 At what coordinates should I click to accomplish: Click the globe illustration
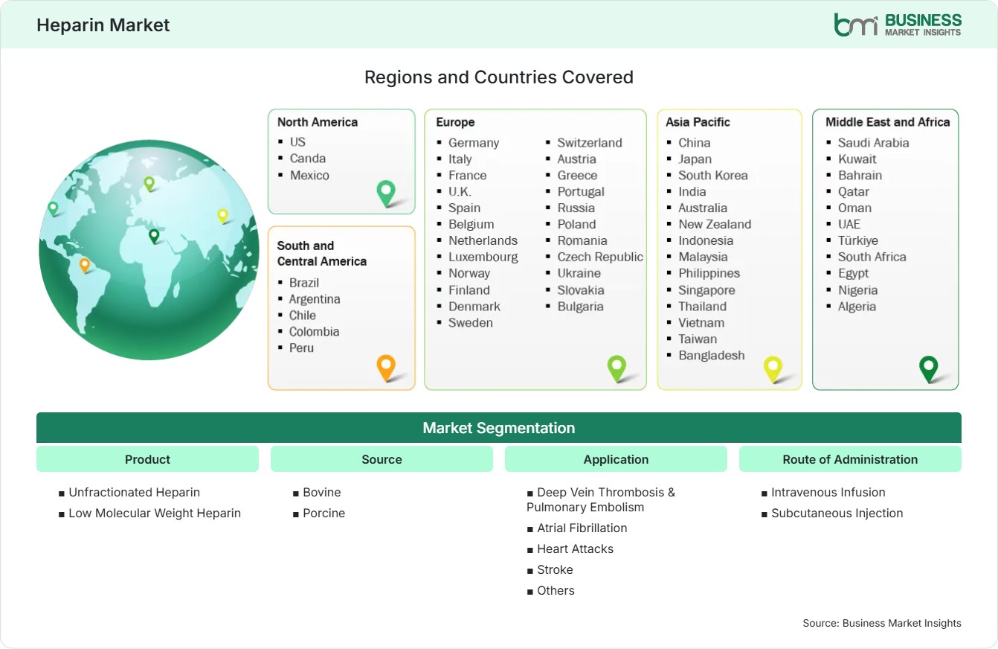(149, 250)
